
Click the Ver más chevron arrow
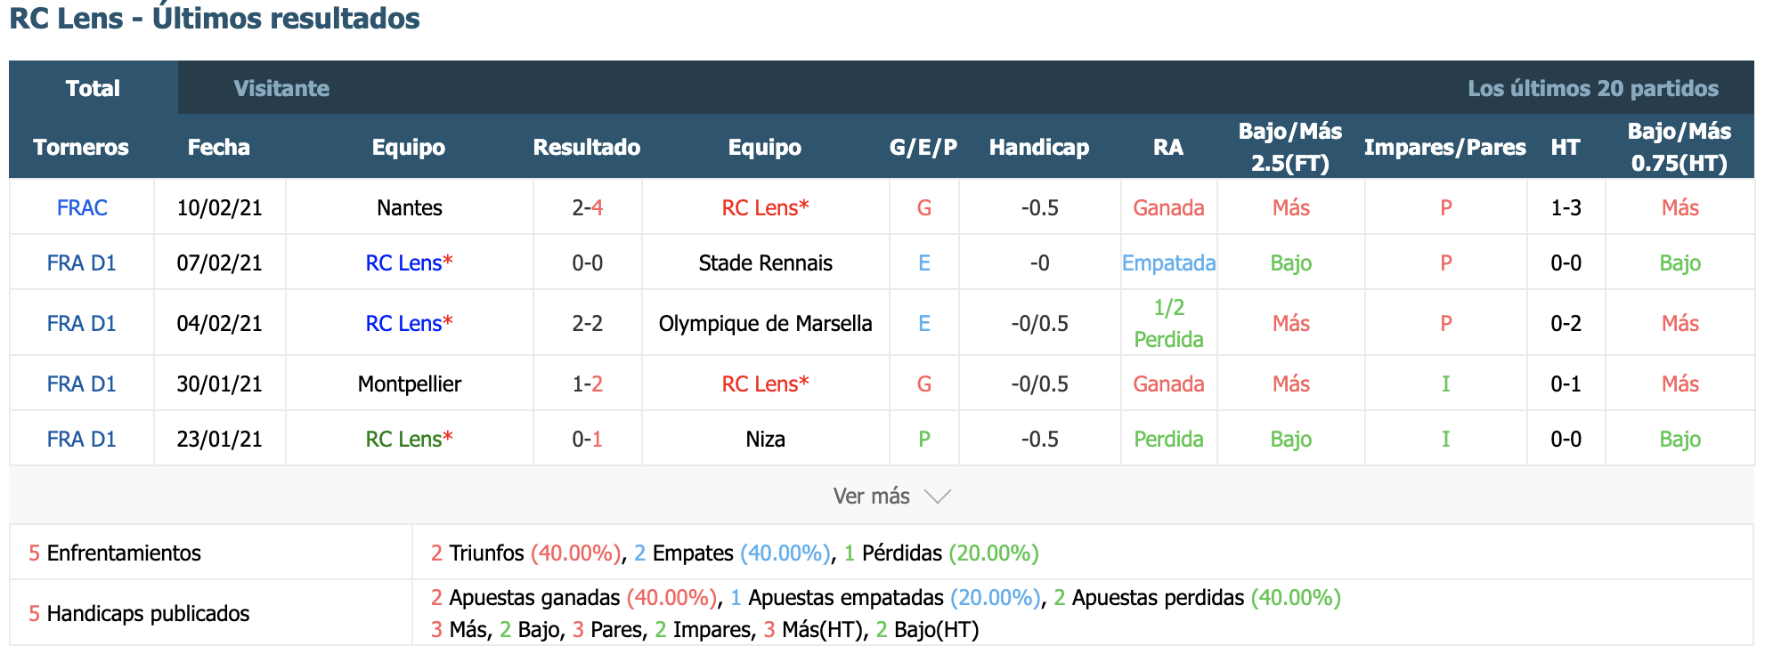[x=938, y=496]
